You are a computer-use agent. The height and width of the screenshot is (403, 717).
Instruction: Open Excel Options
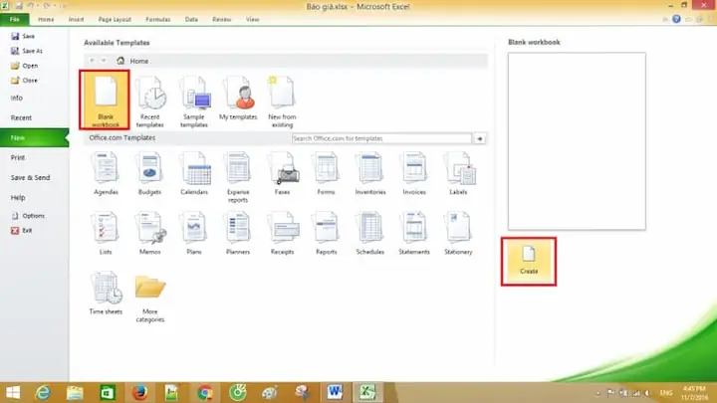click(28, 216)
